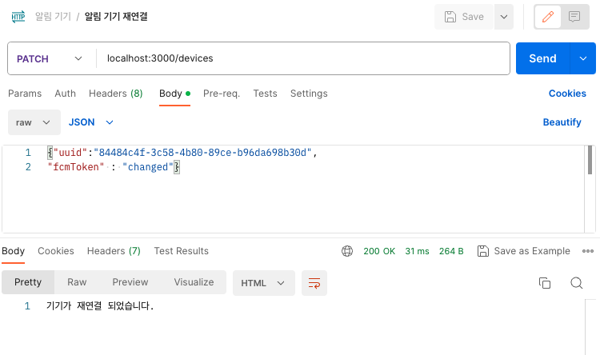Screen dimensions: 600x355
Task: Open the Auth tab
Action: (x=65, y=94)
